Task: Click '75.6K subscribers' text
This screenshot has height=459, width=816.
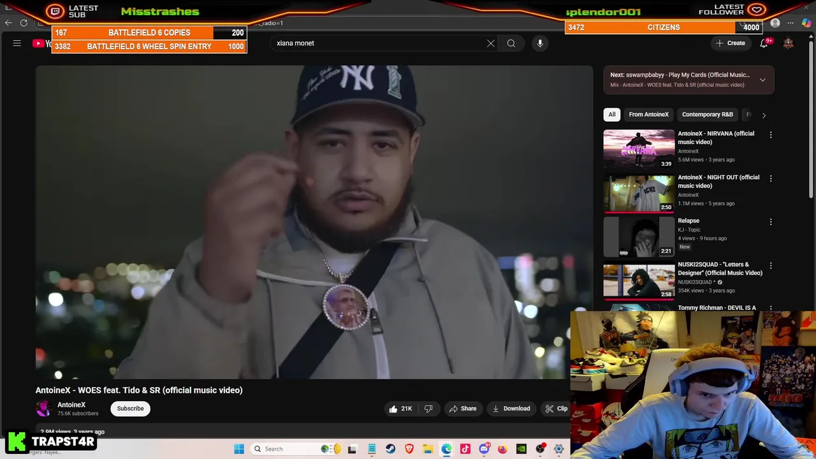Action: click(78, 414)
